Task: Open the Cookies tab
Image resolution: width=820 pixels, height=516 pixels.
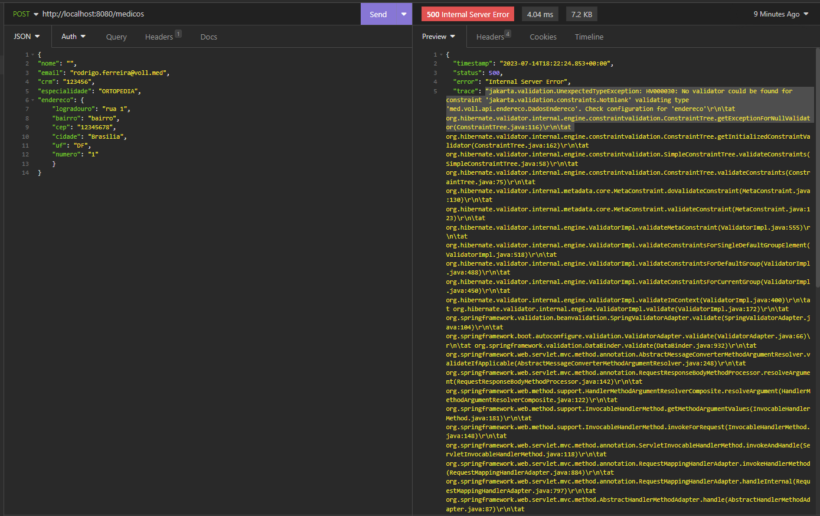Action: coord(543,37)
